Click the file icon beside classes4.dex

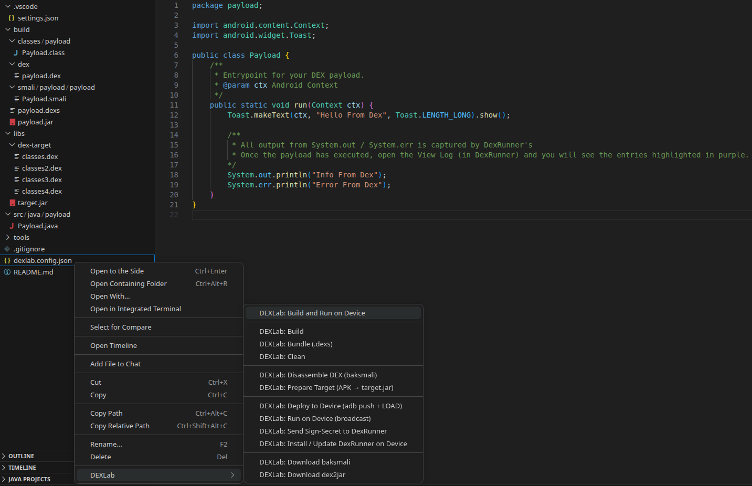click(x=16, y=191)
